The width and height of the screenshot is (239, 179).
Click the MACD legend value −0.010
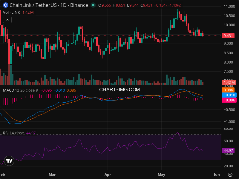click(59, 90)
